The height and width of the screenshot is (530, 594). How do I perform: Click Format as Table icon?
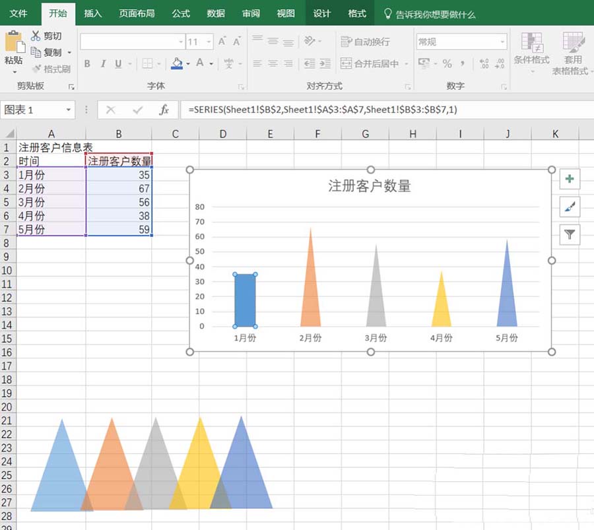point(573,42)
